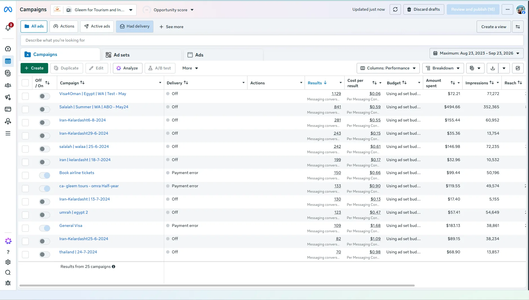The width and height of the screenshot is (529, 300).
Task: Click the Analyze button
Action: pyautogui.click(x=128, y=68)
